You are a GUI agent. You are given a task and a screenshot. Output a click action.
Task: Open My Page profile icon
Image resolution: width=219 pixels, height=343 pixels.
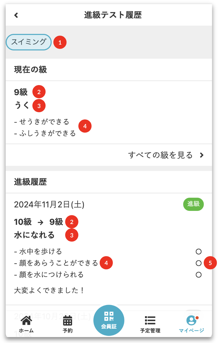pyautogui.click(x=191, y=320)
